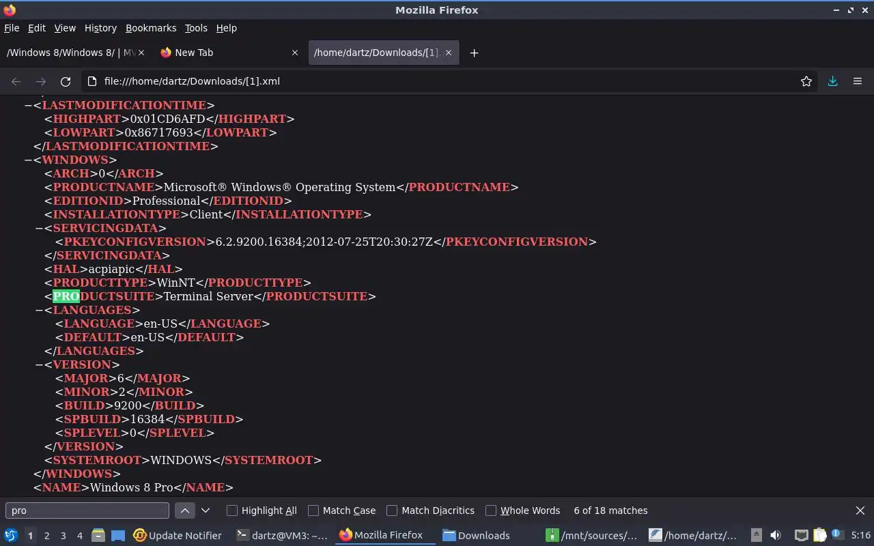Screen dimensions: 874x546
Task: Open the View menu
Action: [65, 28]
